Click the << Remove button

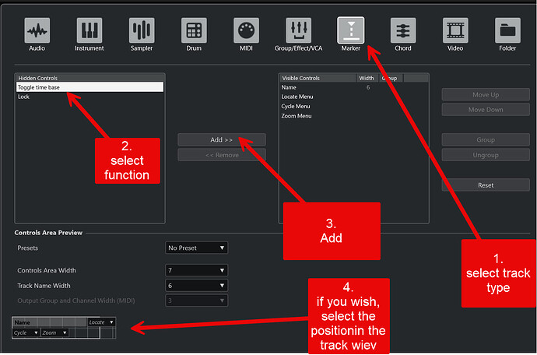pyautogui.click(x=222, y=155)
